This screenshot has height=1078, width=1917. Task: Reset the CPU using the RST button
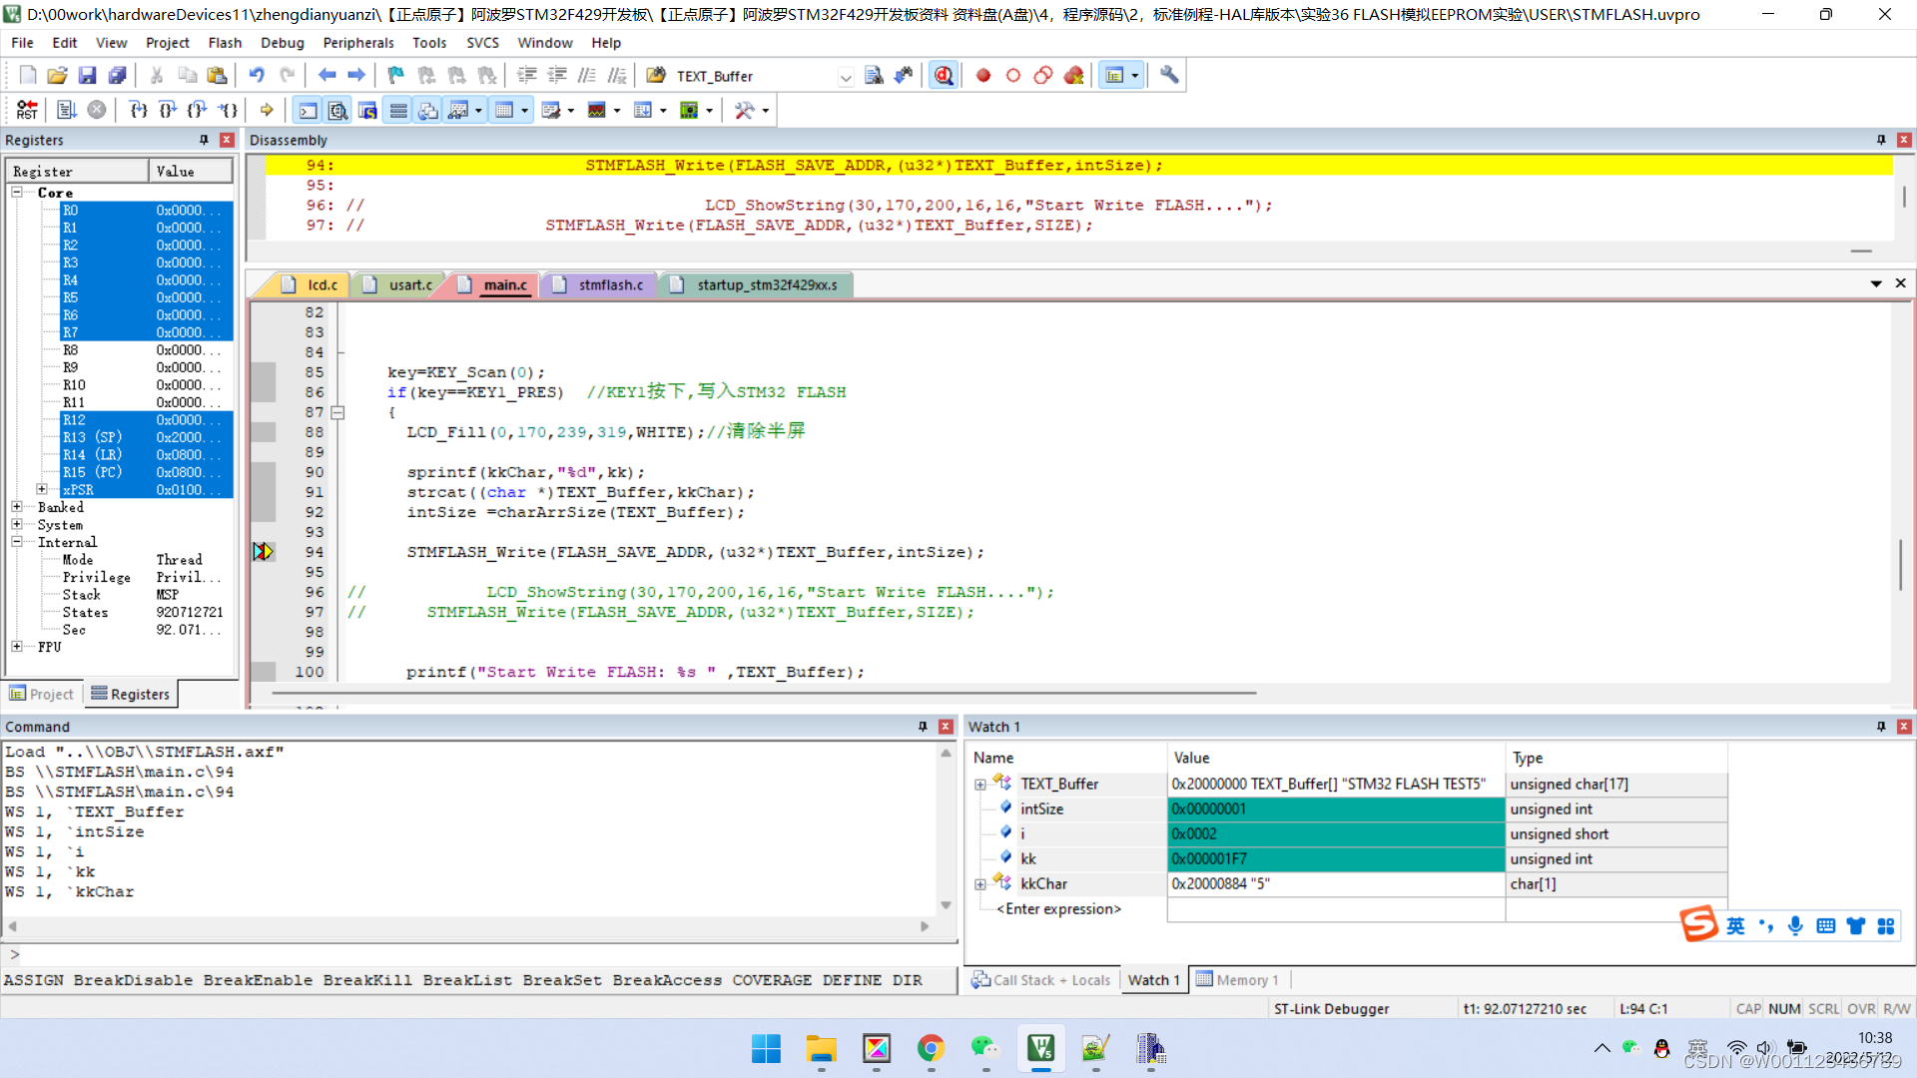[26, 110]
